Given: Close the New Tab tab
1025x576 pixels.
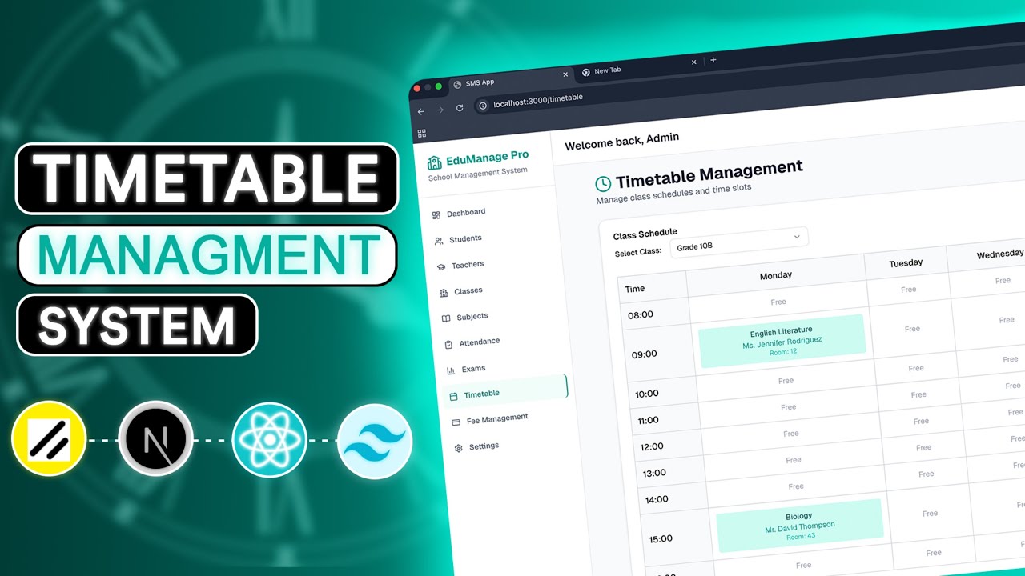Looking at the screenshot, I should (x=693, y=62).
